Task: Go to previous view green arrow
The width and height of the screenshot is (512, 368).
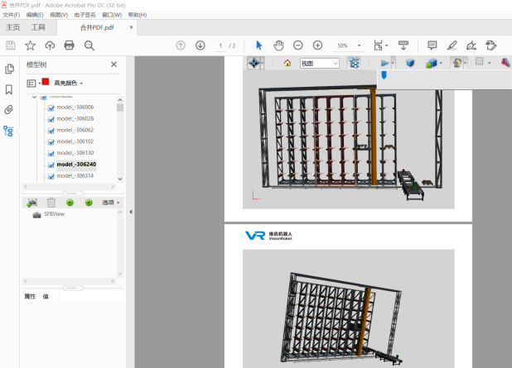Action: click(70, 203)
